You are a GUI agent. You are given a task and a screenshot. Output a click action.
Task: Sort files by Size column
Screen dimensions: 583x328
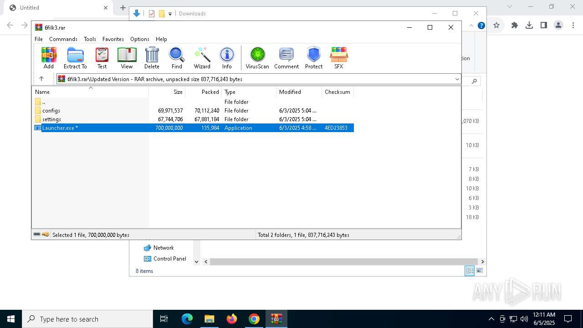click(x=167, y=92)
